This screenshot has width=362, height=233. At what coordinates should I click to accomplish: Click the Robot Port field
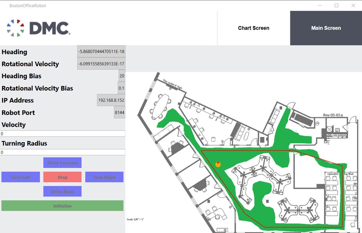[x=120, y=113]
